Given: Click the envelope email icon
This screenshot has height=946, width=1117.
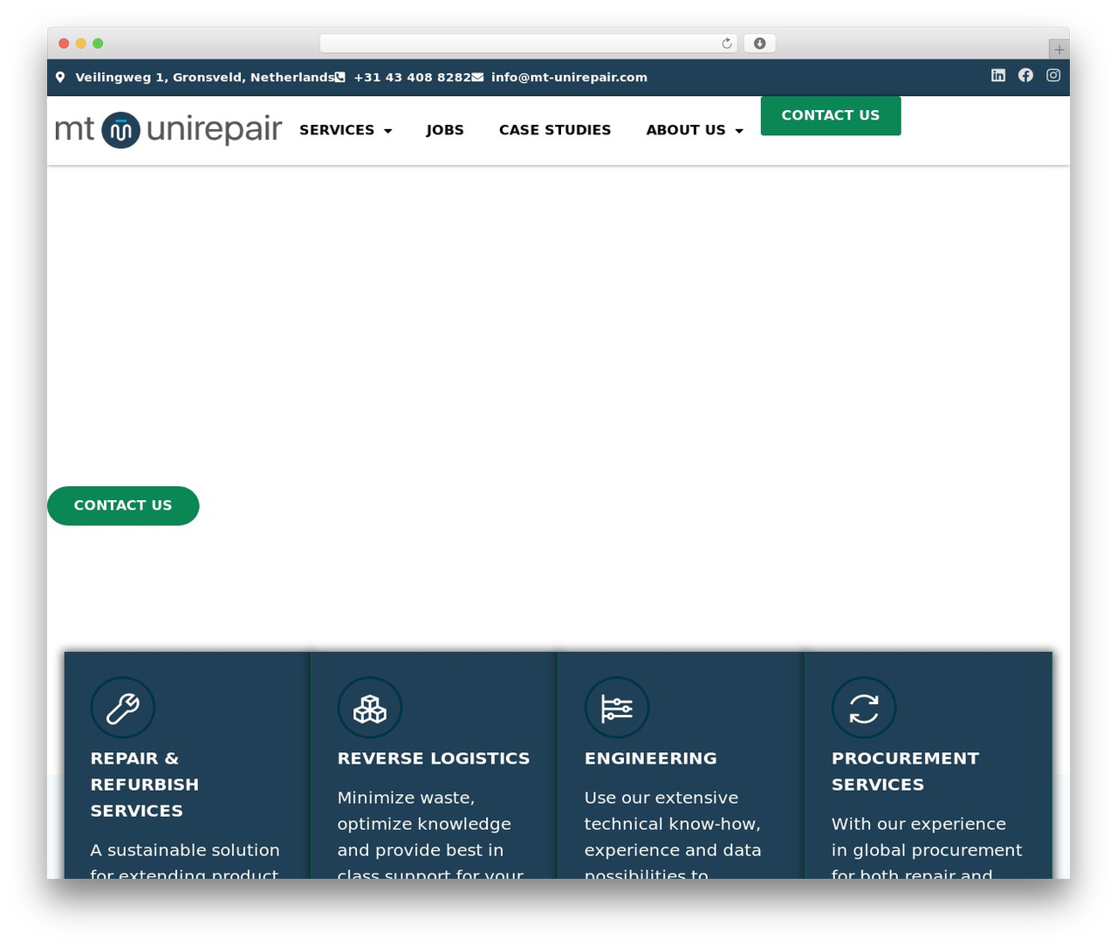Looking at the screenshot, I should point(477,77).
